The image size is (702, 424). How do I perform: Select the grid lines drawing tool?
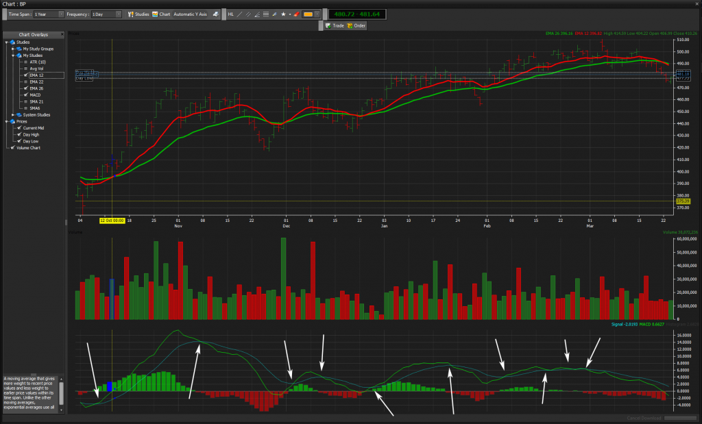tap(266, 14)
